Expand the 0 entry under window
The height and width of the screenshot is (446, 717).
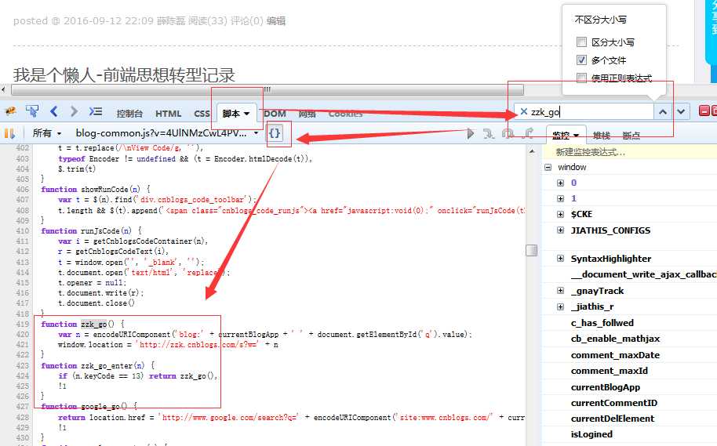tap(560, 183)
